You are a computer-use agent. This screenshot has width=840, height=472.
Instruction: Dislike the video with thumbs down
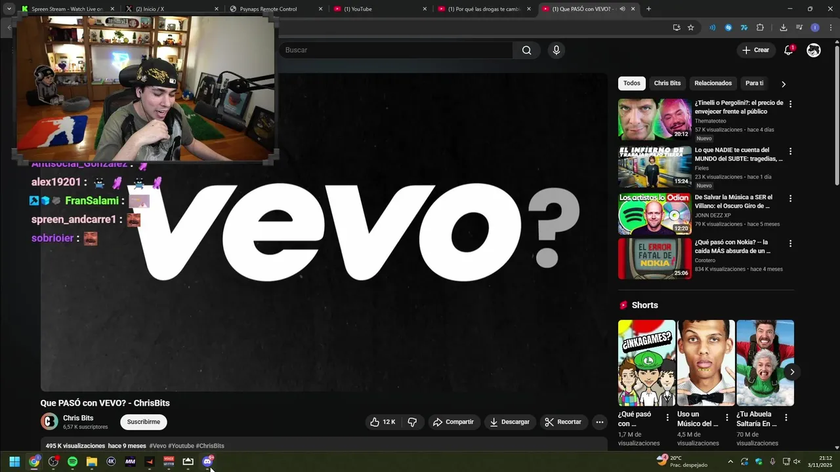coord(412,422)
